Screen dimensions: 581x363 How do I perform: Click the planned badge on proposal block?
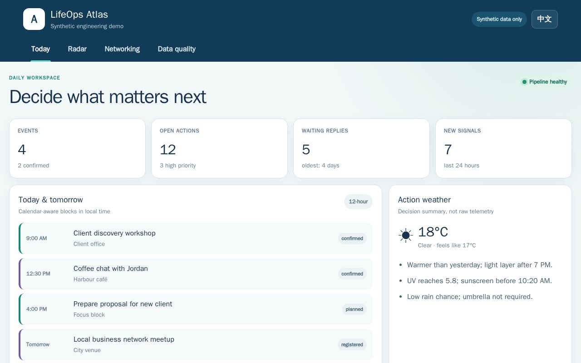tap(355, 309)
